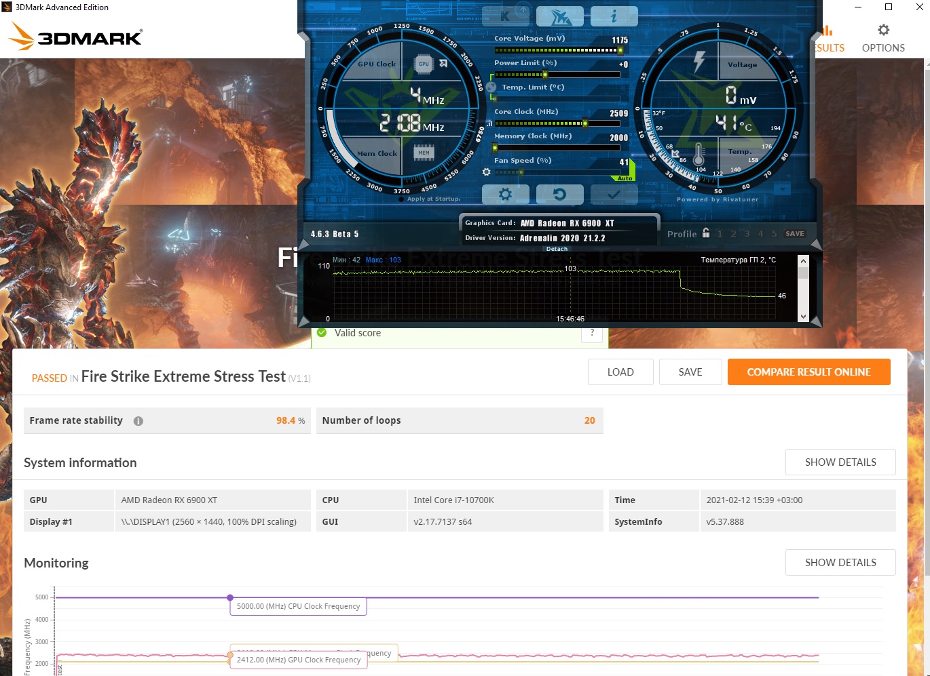This screenshot has width=930, height=676.
Task: Click Driver Version Adrenalin 2020 21.2.2 text
Action: click(535, 238)
